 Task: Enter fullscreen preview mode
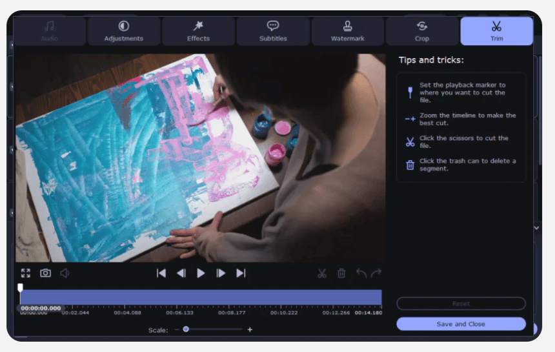click(x=26, y=273)
